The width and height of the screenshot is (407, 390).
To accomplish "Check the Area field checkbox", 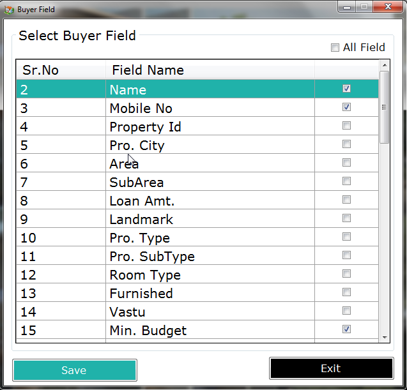I will [x=346, y=163].
